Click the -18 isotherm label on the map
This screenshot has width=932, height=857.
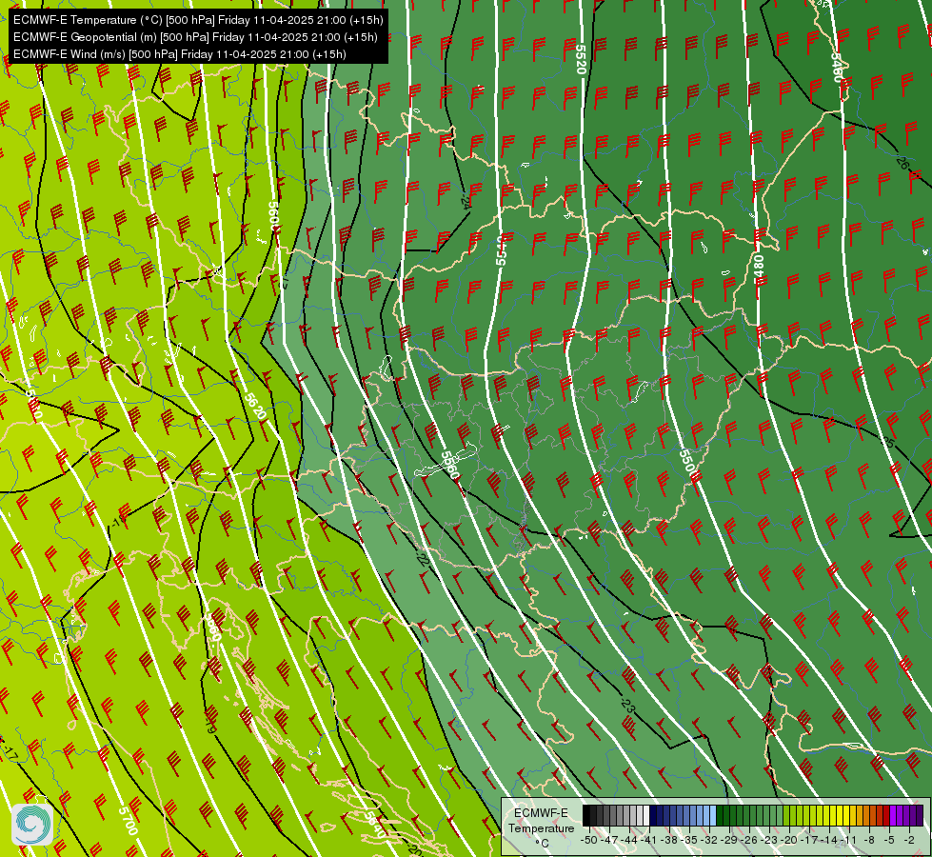119,522
